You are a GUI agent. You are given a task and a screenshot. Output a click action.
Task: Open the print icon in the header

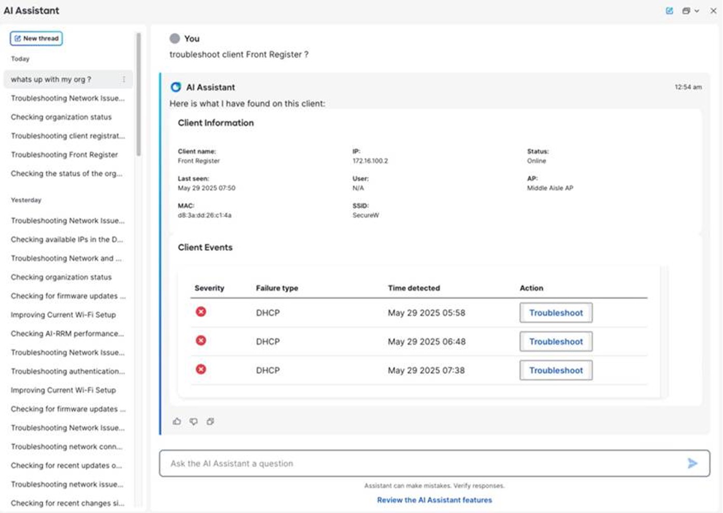point(686,10)
